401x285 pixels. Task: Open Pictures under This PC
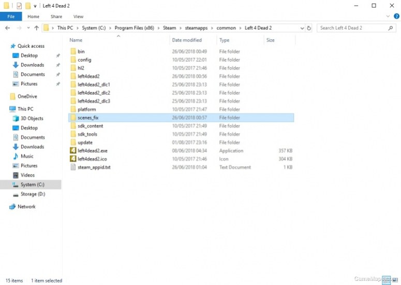point(29,166)
